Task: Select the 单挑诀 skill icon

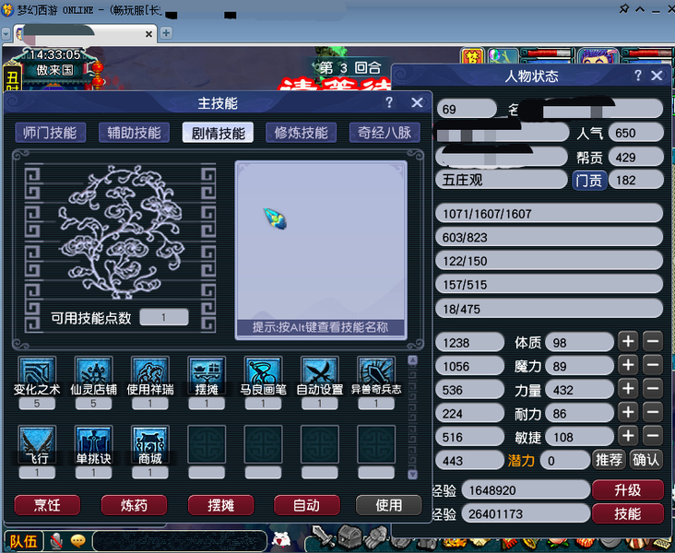Action: point(93,443)
